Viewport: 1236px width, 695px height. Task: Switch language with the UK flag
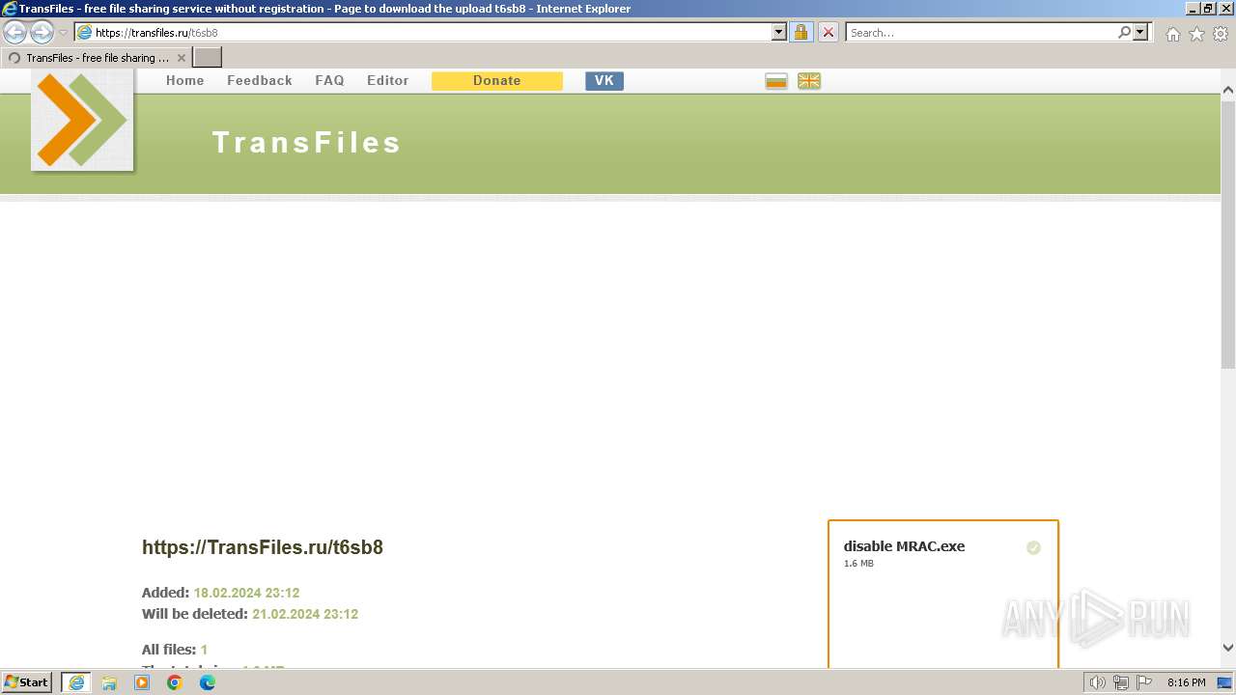809,81
